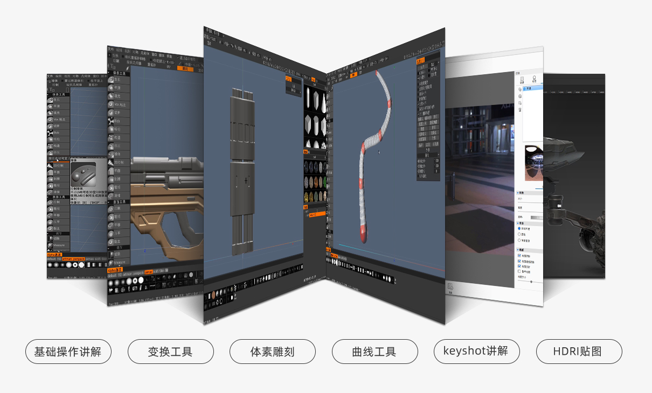The width and height of the screenshot is (652, 393).
Task: Click HDRI environment preview thumbnail in KeyShot
Action: coord(534,164)
